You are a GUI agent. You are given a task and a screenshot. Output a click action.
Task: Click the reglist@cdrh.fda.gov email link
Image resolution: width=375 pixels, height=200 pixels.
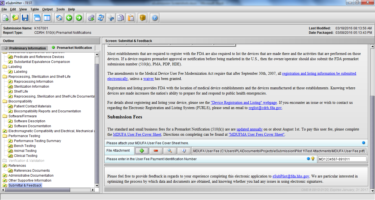pyautogui.click(x=265, y=108)
